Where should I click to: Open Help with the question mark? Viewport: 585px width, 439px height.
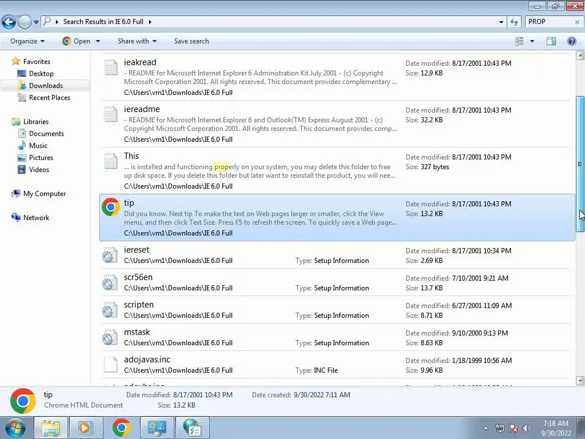click(571, 41)
